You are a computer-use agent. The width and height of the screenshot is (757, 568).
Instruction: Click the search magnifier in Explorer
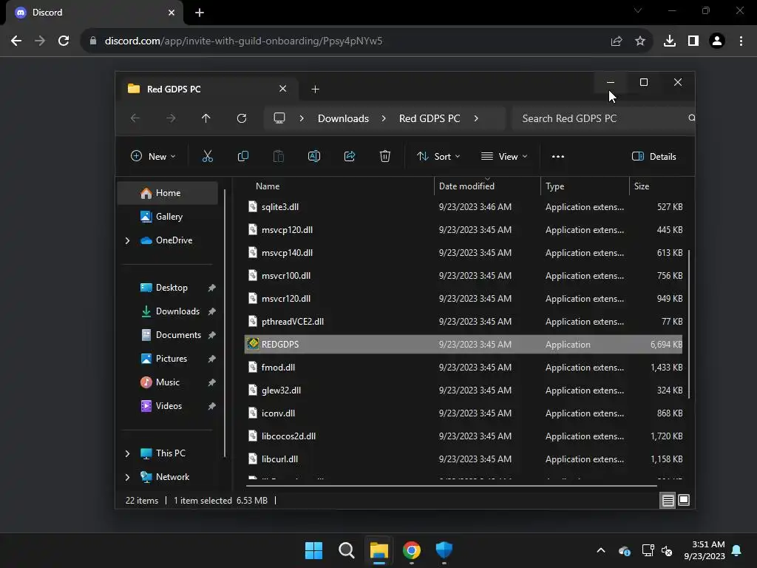(691, 118)
